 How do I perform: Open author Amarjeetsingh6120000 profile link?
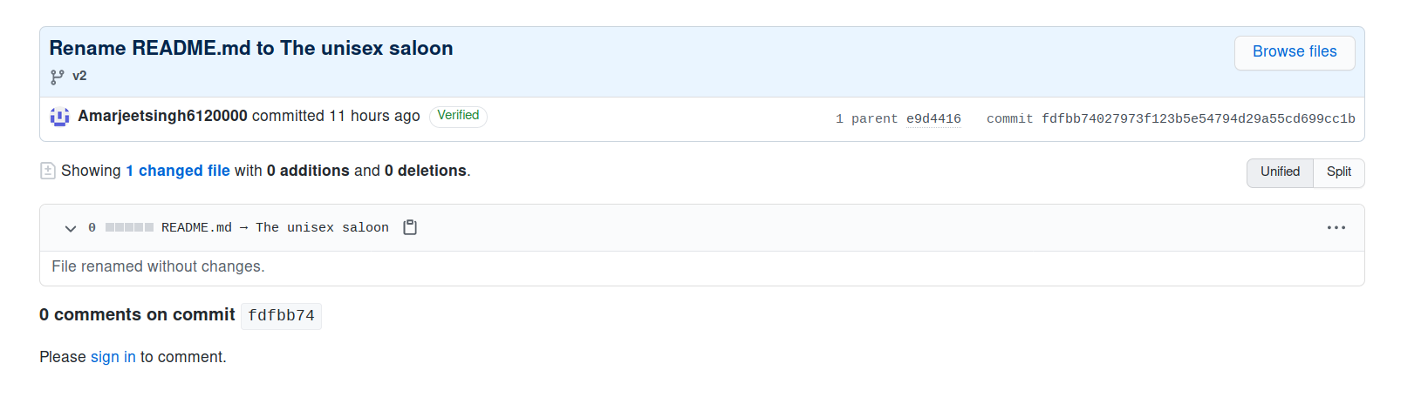[x=162, y=116]
